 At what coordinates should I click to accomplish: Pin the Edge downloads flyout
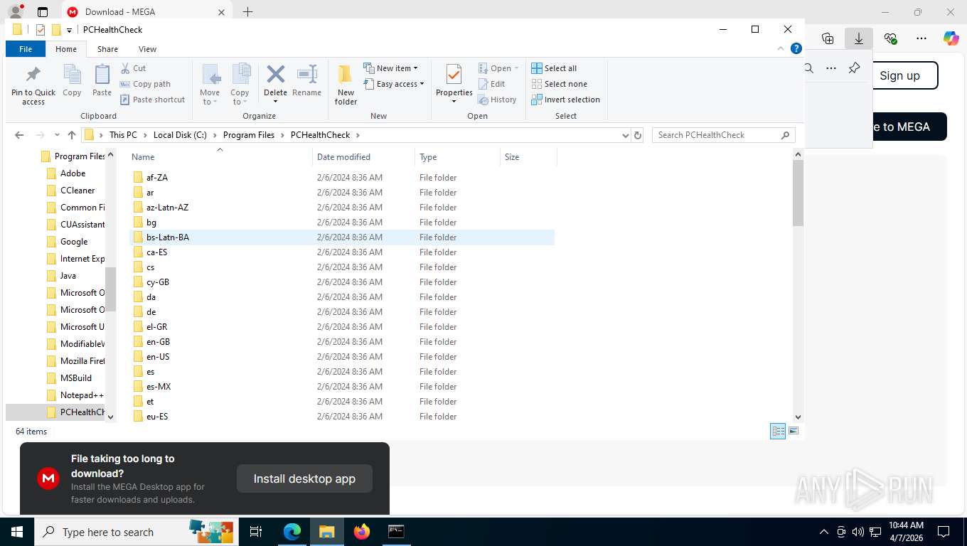(x=854, y=68)
